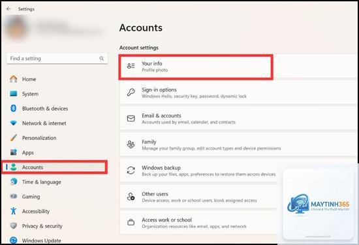The width and height of the screenshot is (359, 245).
Task: Open the Family settings title
Action: pyautogui.click(x=149, y=142)
